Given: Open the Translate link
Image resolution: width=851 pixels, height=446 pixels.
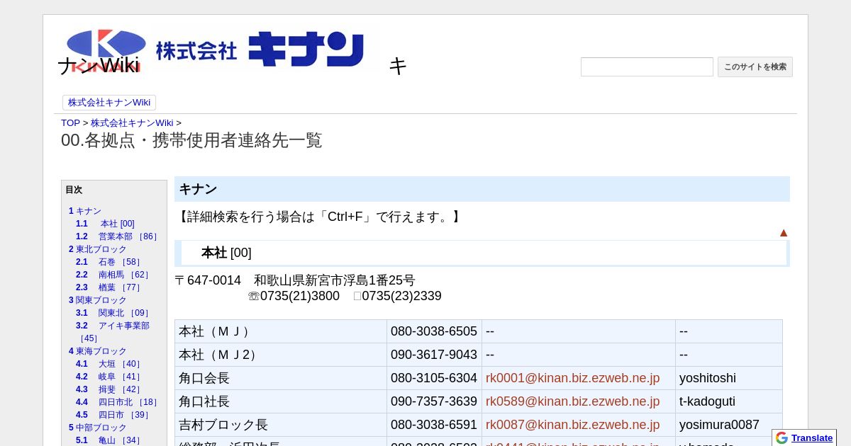Looking at the screenshot, I should [812, 438].
